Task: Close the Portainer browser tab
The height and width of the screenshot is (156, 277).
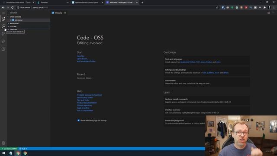Action: click(x=68, y=3)
